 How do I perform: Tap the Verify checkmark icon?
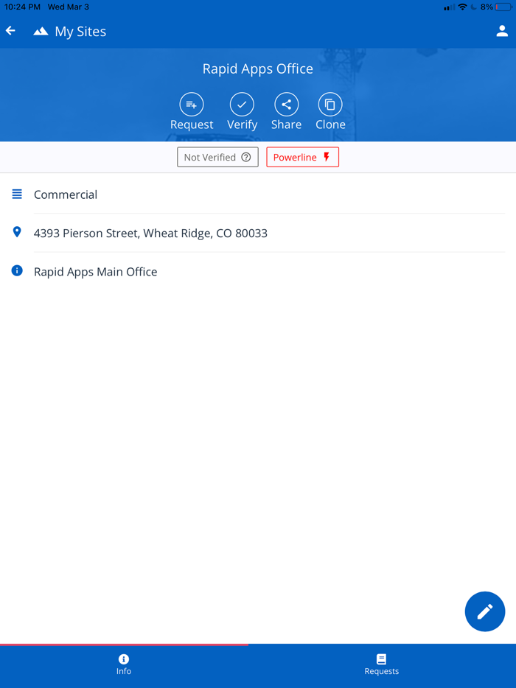click(x=242, y=105)
